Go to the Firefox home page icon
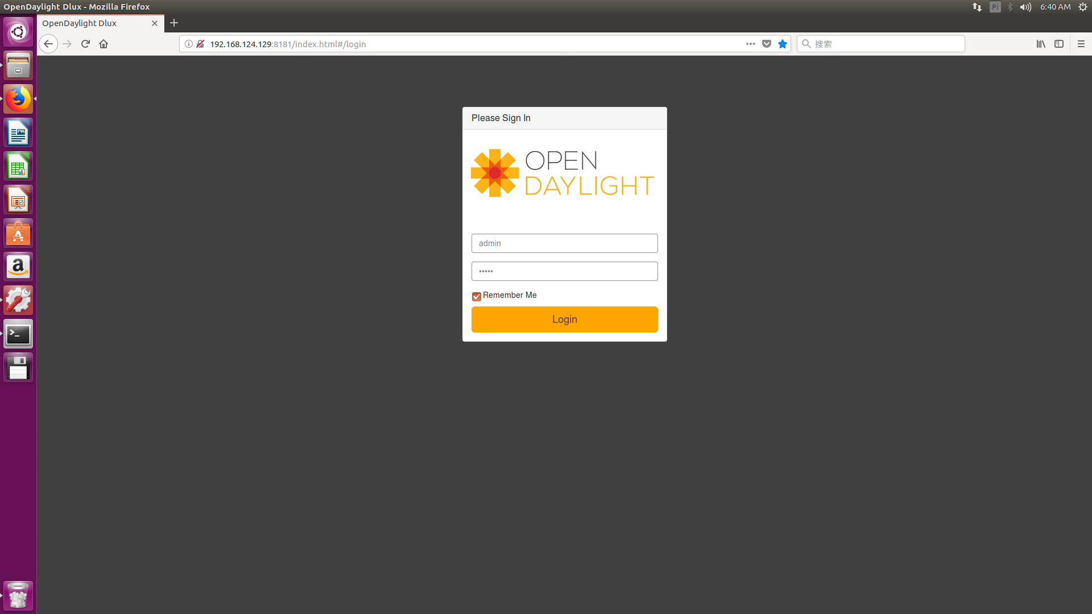Viewport: 1092px width, 614px height. (104, 44)
